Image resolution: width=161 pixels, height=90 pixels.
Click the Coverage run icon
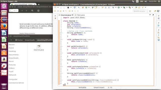pyautogui.click(x=124, y=7)
